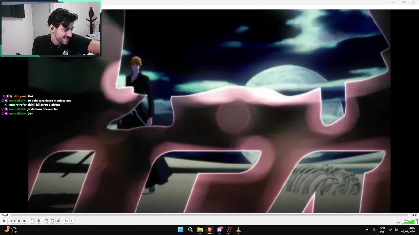Open the Windows Start menu
The height and width of the screenshot is (235, 419).
coord(181,230)
